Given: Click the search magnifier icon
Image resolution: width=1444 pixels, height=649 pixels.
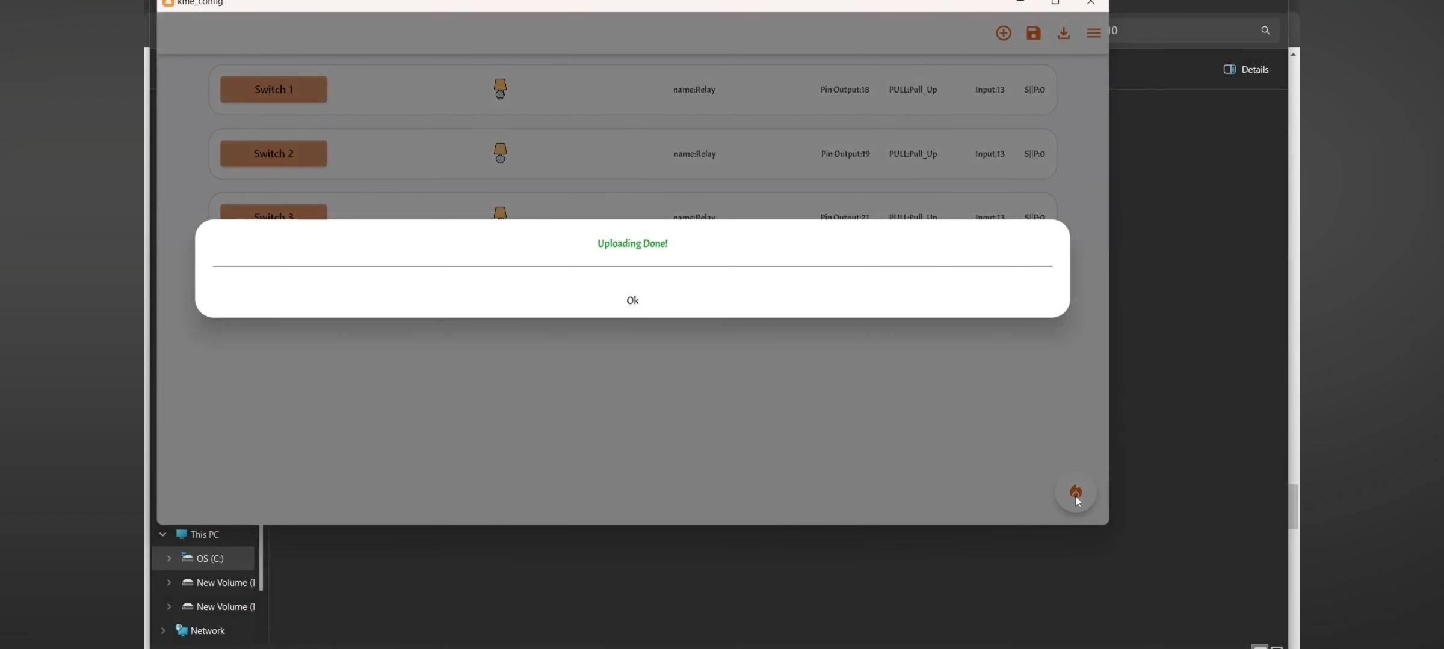Looking at the screenshot, I should 1265,29.
